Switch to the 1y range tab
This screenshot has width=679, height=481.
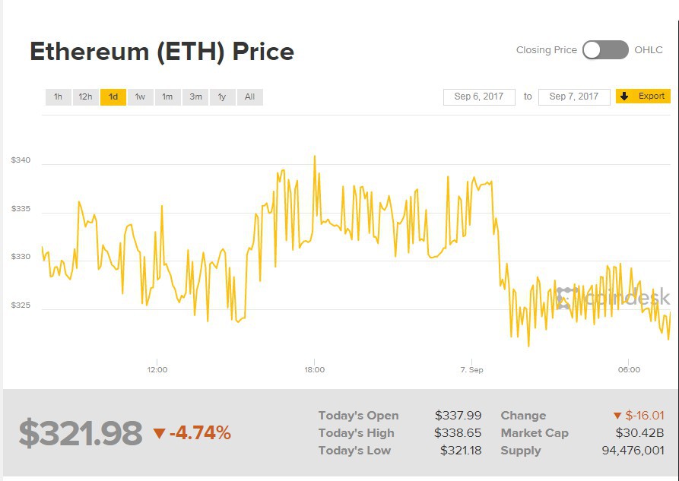221,97
